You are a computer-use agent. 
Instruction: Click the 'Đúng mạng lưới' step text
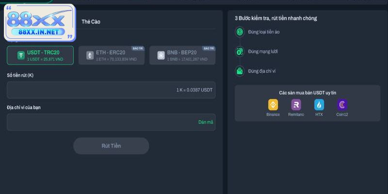(263, 51)
